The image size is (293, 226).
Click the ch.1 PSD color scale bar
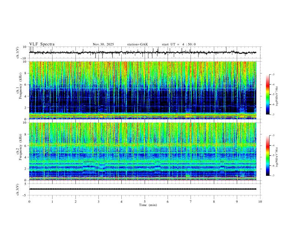(267, 95)
